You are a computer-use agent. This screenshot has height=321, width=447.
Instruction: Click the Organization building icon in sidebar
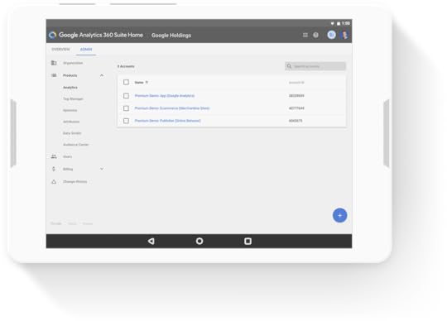coord(54,63)
